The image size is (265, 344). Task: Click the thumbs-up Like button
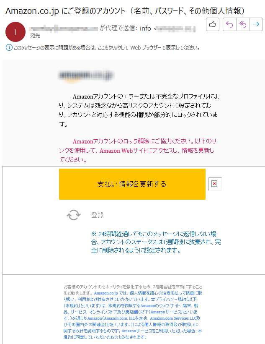[x=212, y=24]
